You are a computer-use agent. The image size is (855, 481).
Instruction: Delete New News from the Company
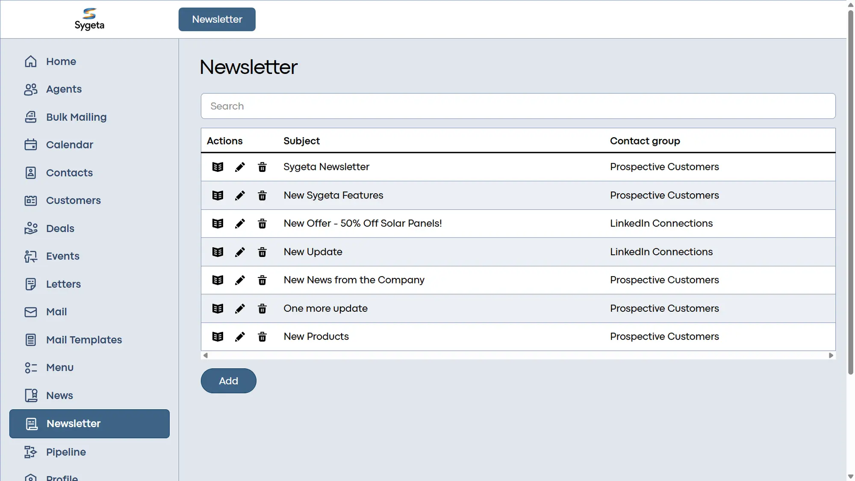[x=262, y=280]
